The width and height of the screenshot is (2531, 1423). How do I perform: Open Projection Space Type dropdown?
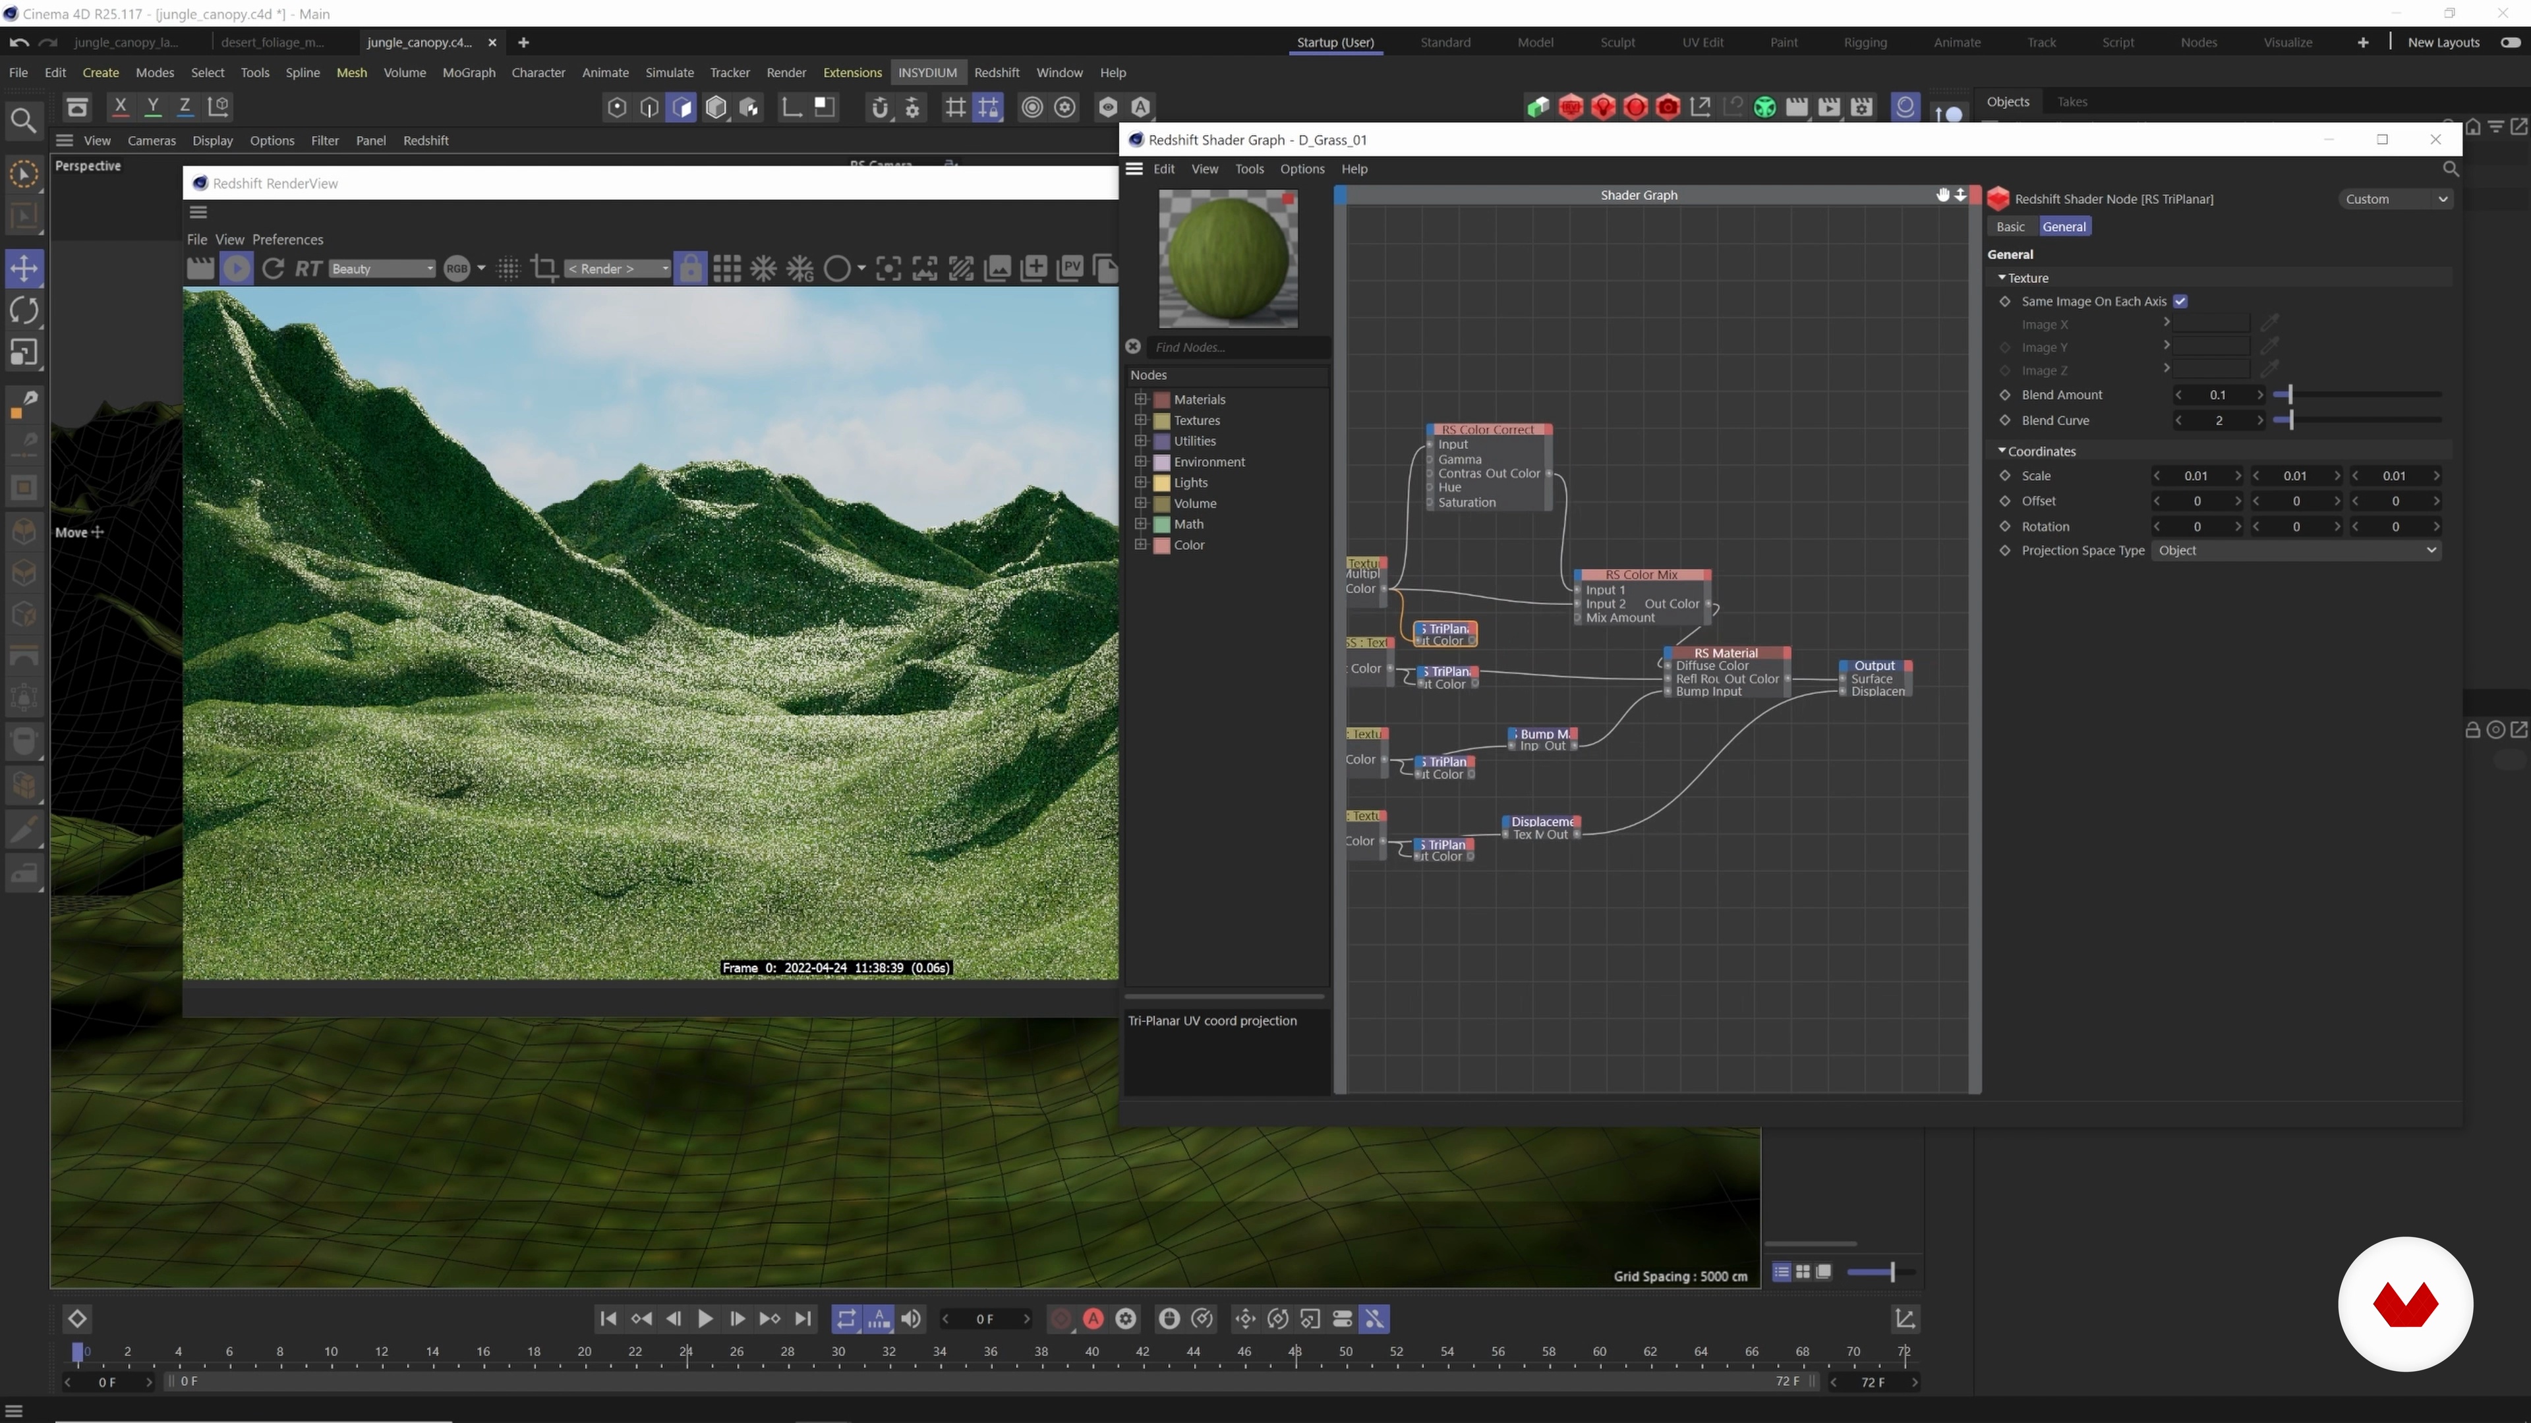(2296, 550)
